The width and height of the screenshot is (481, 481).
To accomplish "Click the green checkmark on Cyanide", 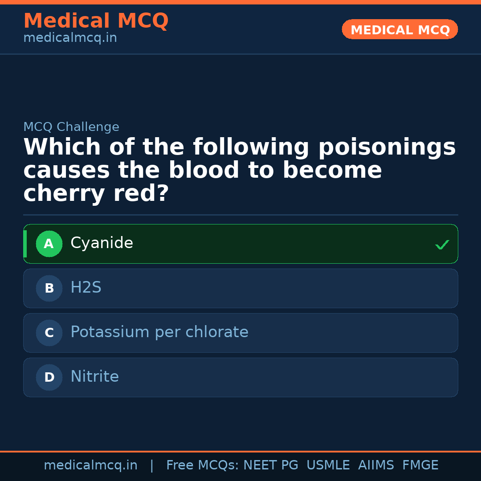I will click(x=442, y=244).
